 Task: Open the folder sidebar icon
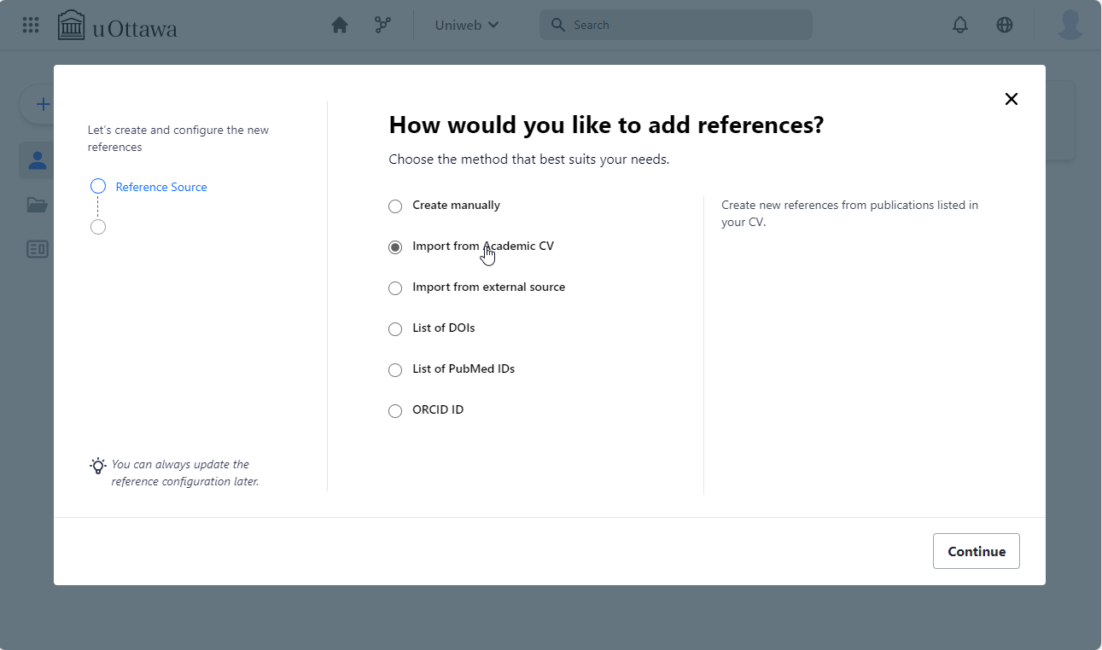coord(37,205)
